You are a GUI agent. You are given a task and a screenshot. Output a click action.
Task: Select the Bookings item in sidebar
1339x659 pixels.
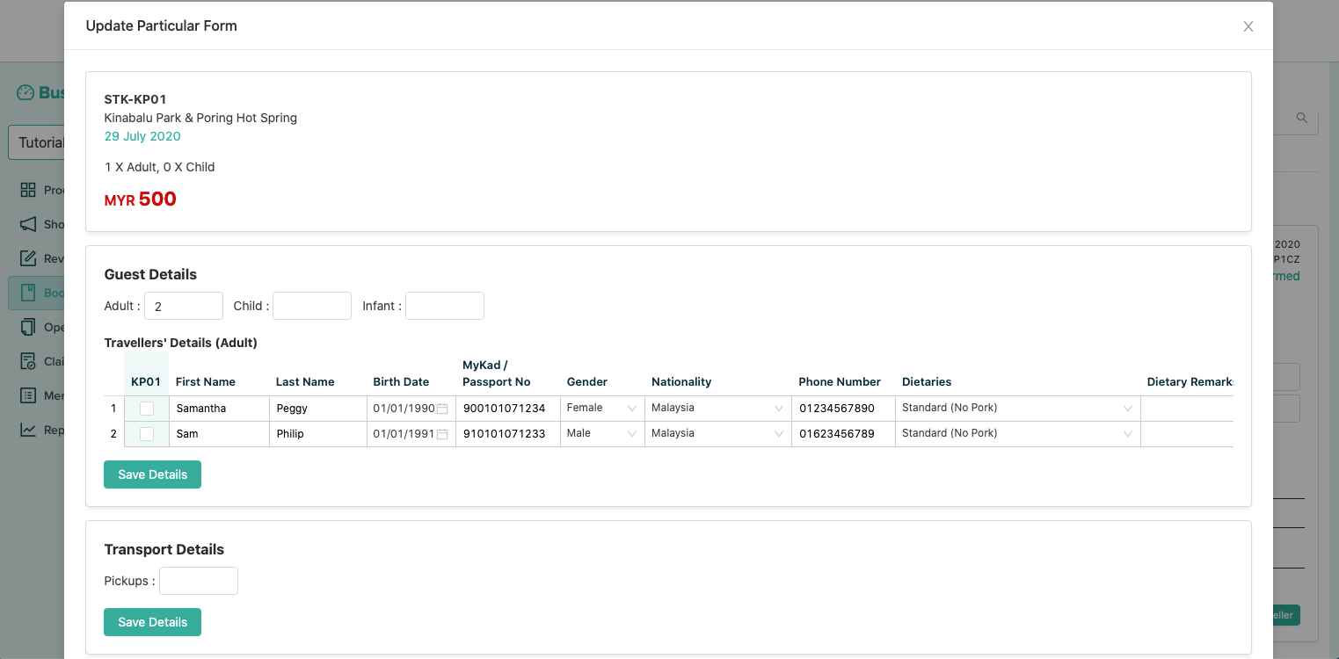pos(35,293)
